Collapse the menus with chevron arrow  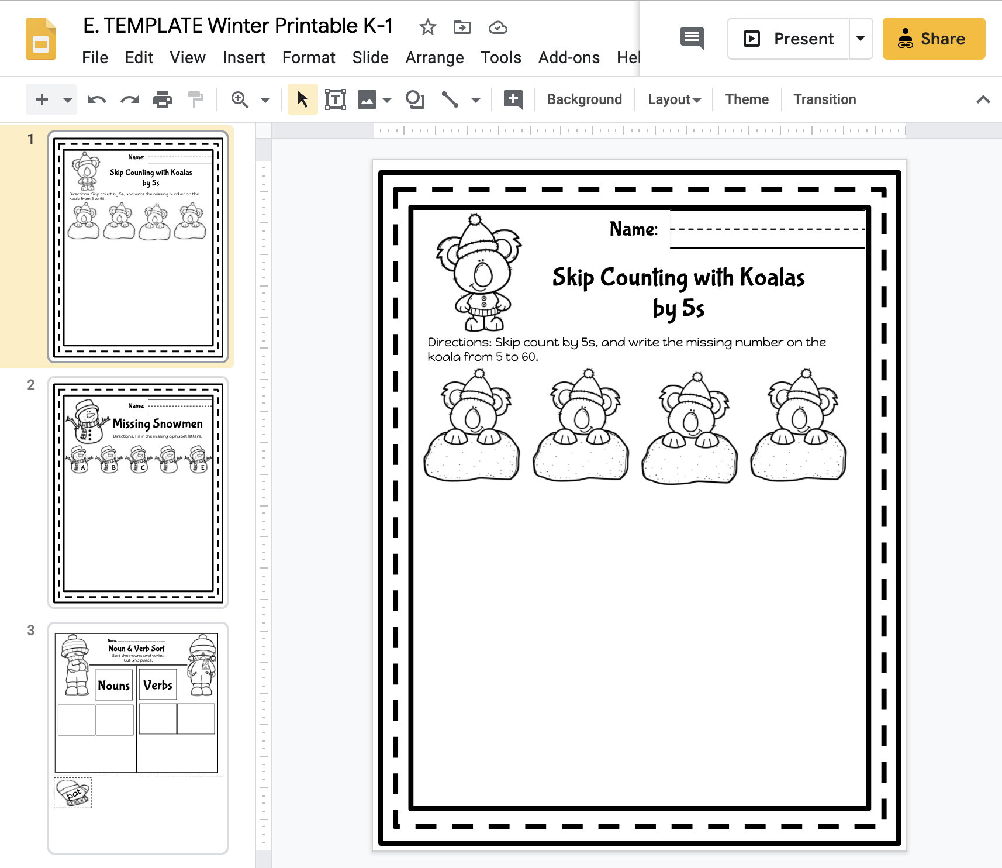[x=983, y=99]
